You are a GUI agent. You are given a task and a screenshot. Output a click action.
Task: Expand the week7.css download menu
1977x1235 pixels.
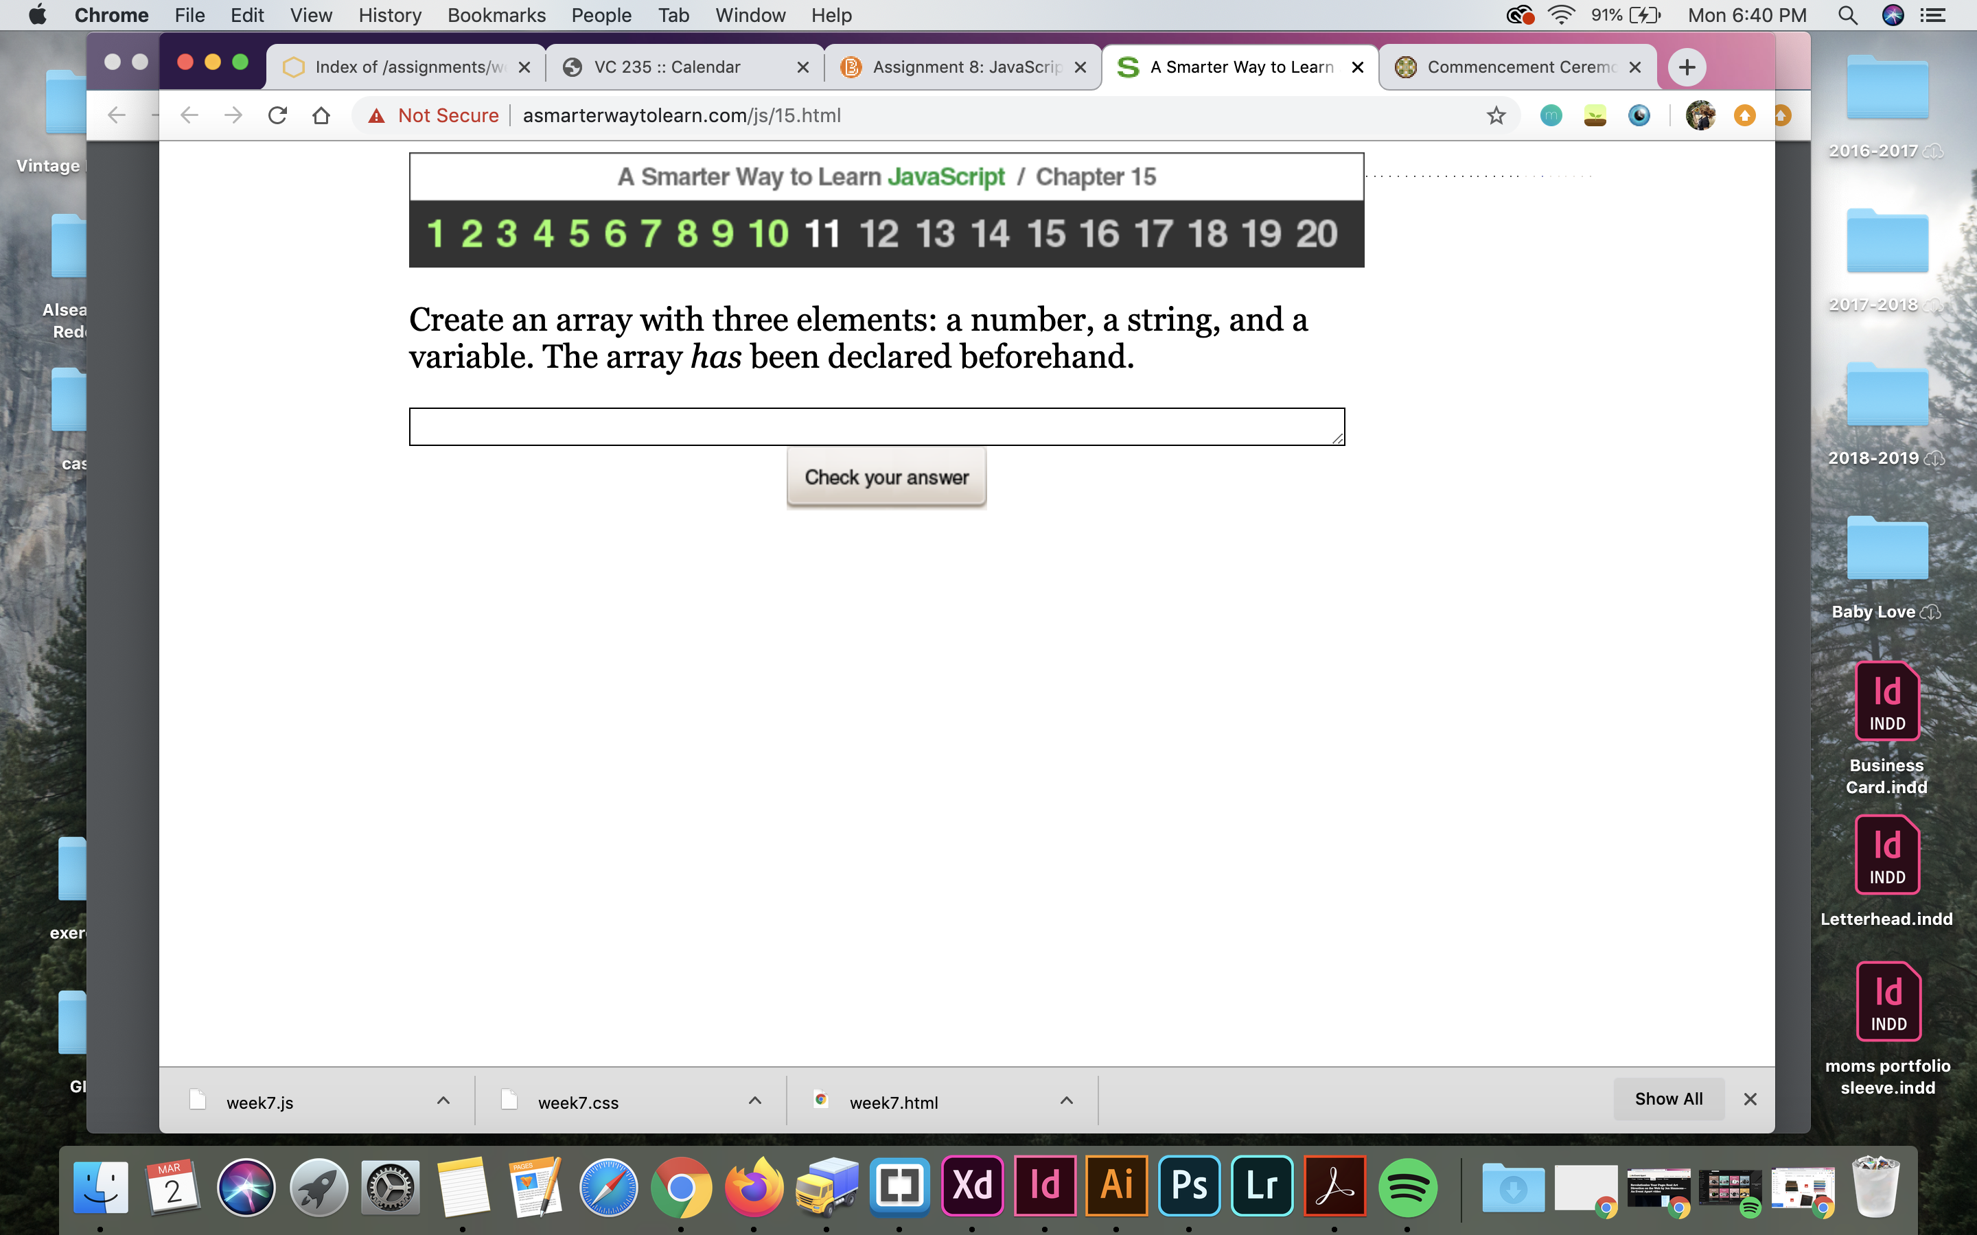click(x=755, y=1101)
